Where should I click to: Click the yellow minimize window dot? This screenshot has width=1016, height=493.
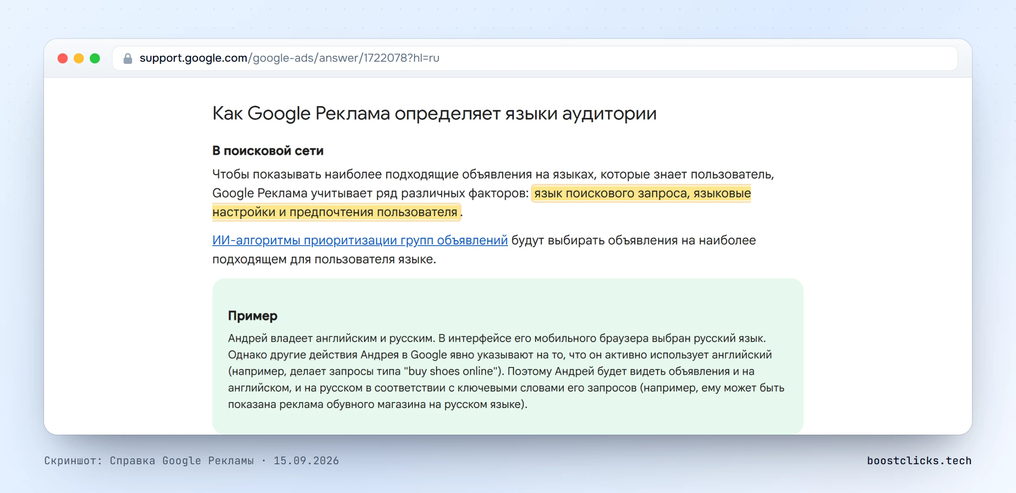(x=79, y=58)
